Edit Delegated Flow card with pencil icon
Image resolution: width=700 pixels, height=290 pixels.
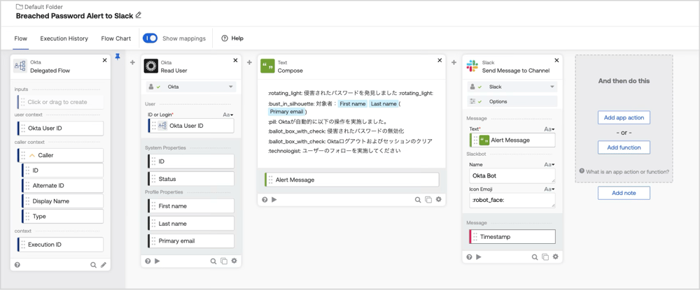104,265
